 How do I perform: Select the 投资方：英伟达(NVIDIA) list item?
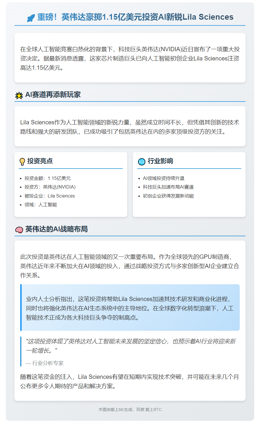(x=50, y=187)
